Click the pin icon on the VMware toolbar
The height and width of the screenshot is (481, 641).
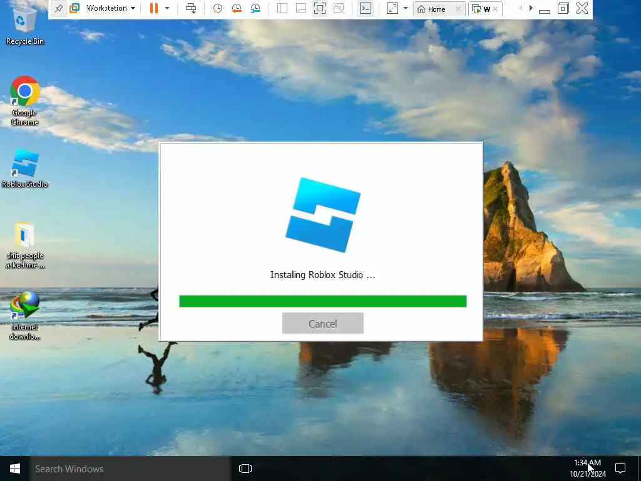pyautogui.click(x=59, y=9)
